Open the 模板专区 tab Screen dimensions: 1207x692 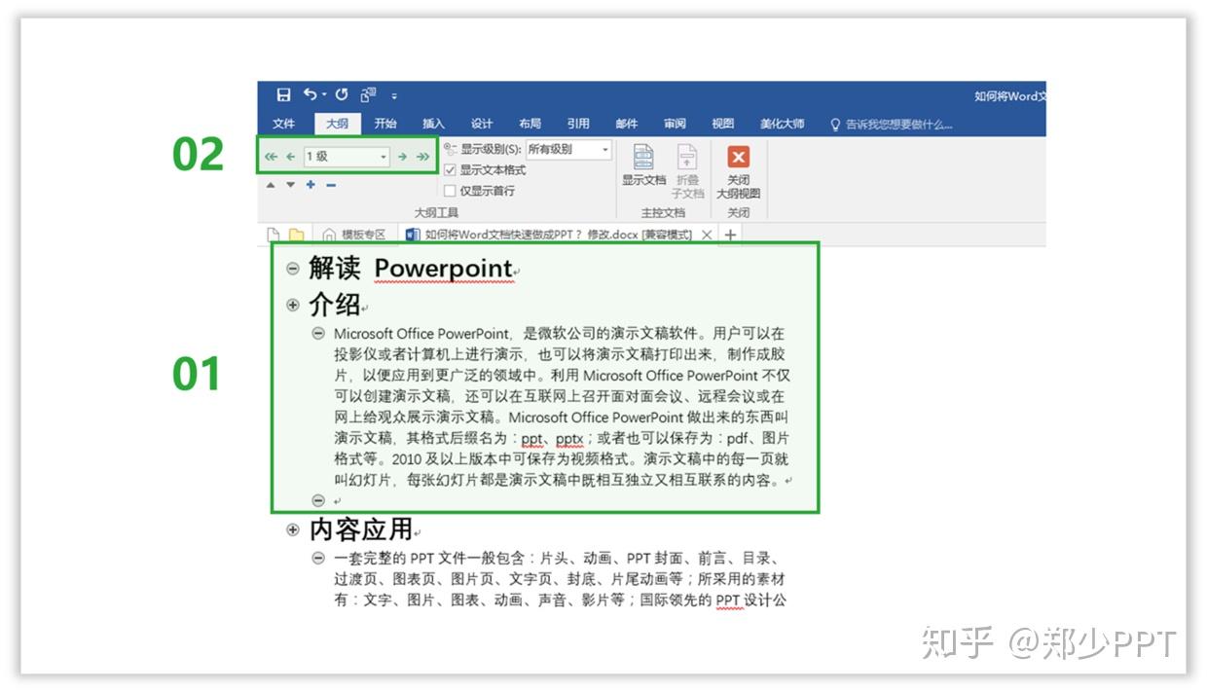pos(354,235)
